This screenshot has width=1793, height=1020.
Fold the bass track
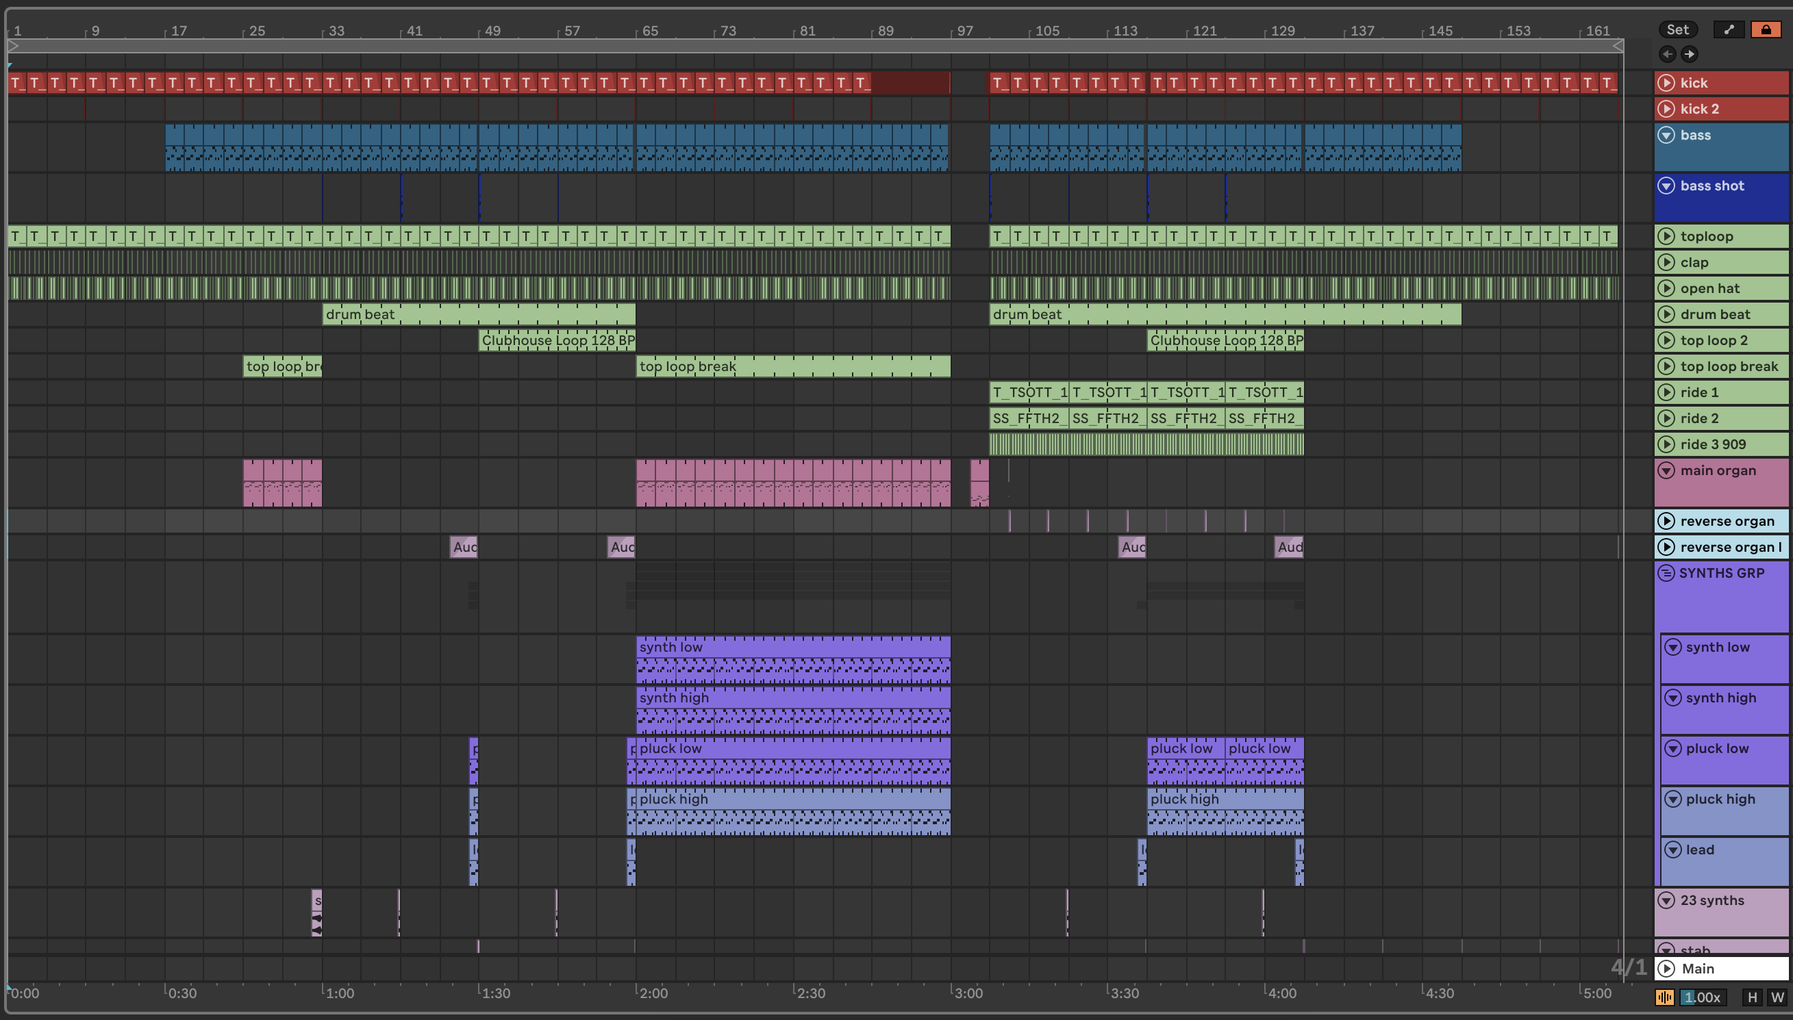(x=1666, y=134)
